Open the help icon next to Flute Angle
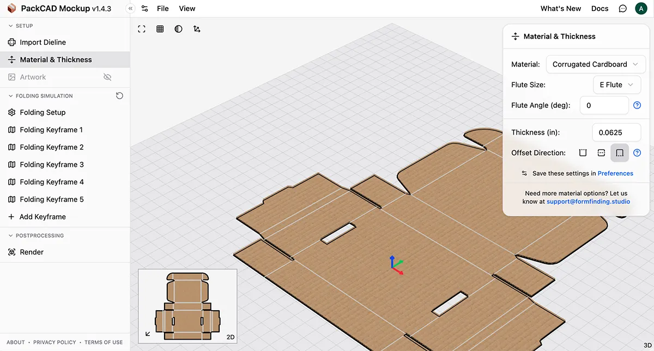The width and height of the screenshot is (654, 351). (637, 105)
